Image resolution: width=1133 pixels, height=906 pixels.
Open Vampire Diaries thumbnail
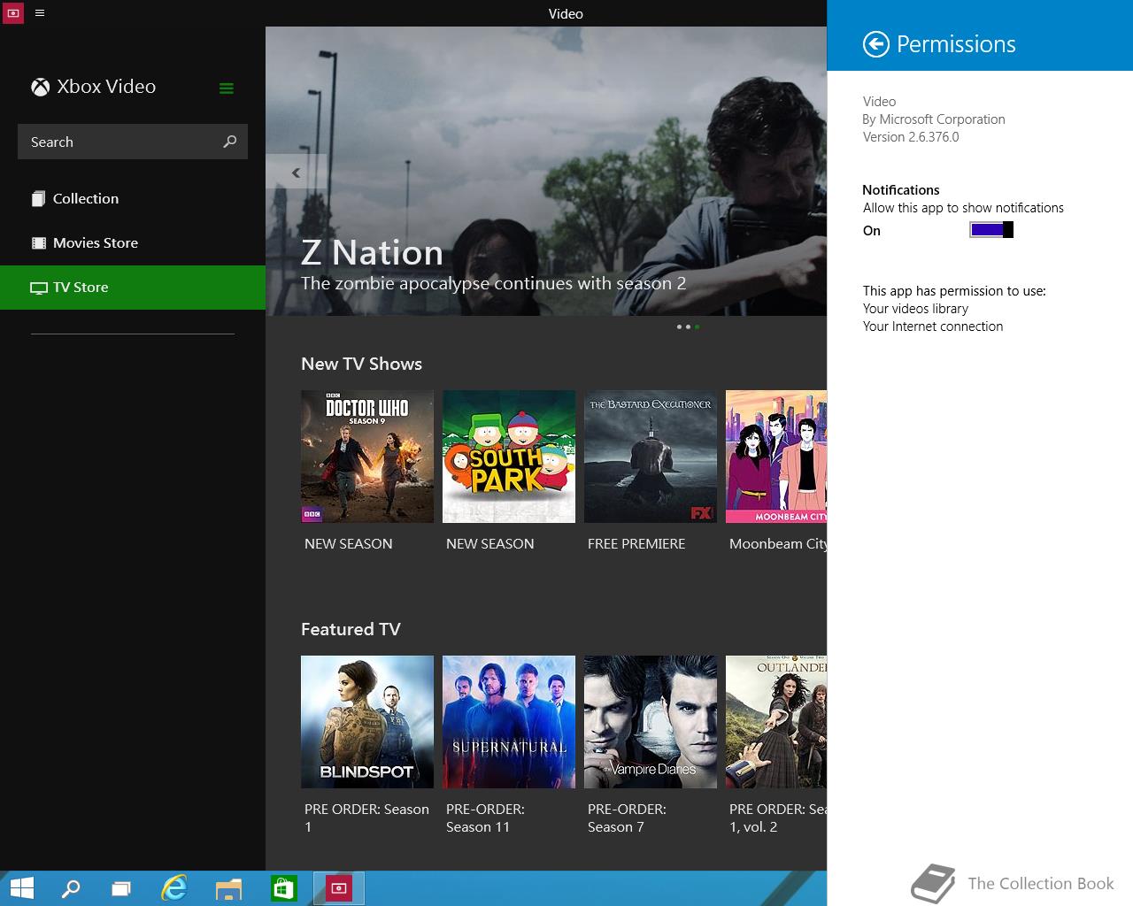pyautogui.click(x=651, y=722)
